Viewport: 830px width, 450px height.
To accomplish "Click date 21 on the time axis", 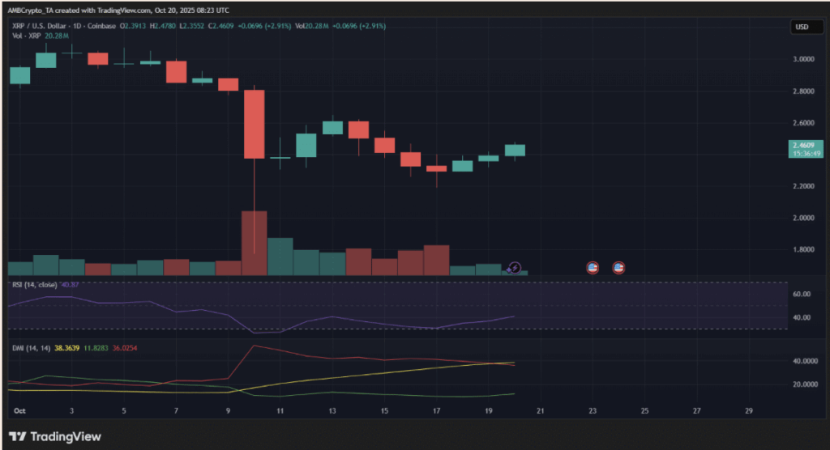I will pyautogui.click(x=541, y=411).
